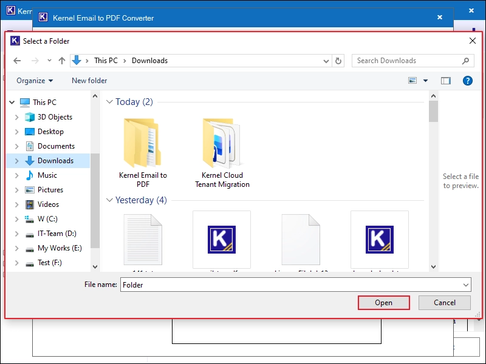Open the address bar history dropdown
486x364 pixels.
coord(326,61)
